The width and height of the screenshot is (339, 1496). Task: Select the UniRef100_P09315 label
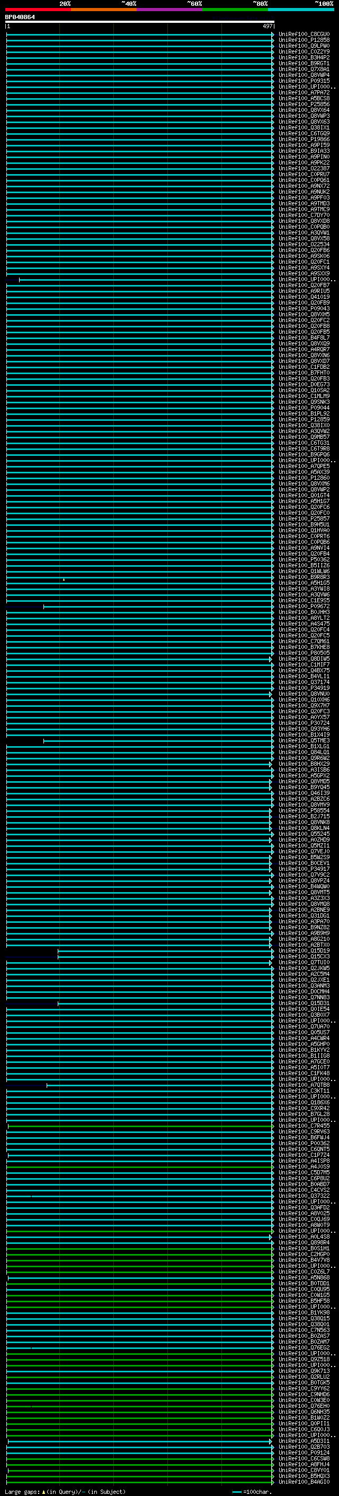click(304, 81)
